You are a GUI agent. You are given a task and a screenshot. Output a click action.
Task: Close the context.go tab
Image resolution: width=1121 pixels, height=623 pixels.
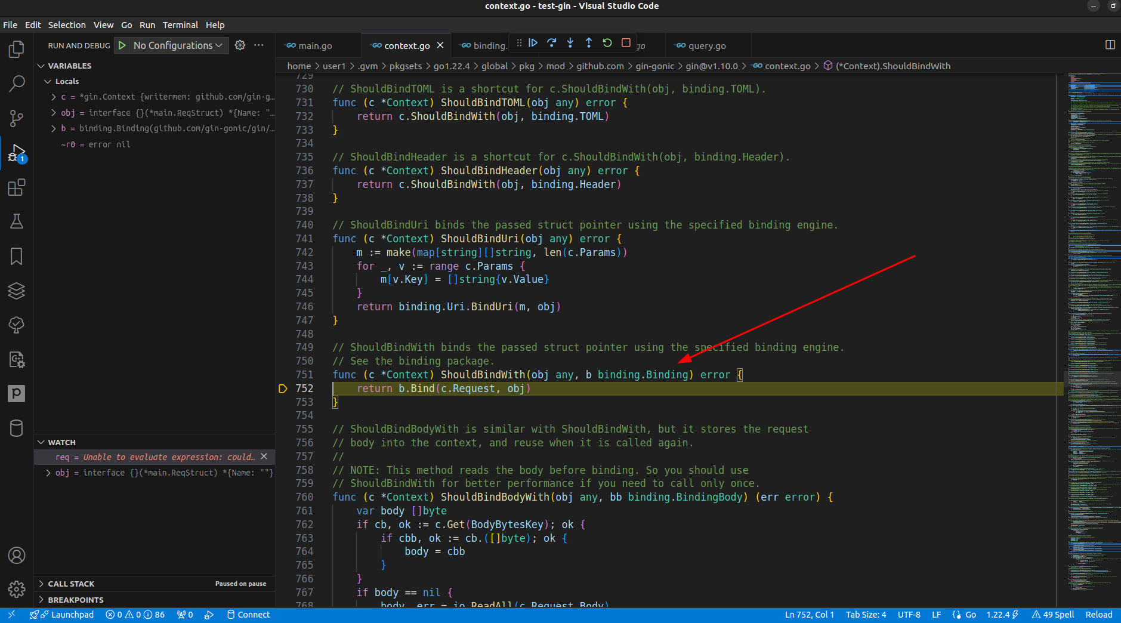coord(440,45)
